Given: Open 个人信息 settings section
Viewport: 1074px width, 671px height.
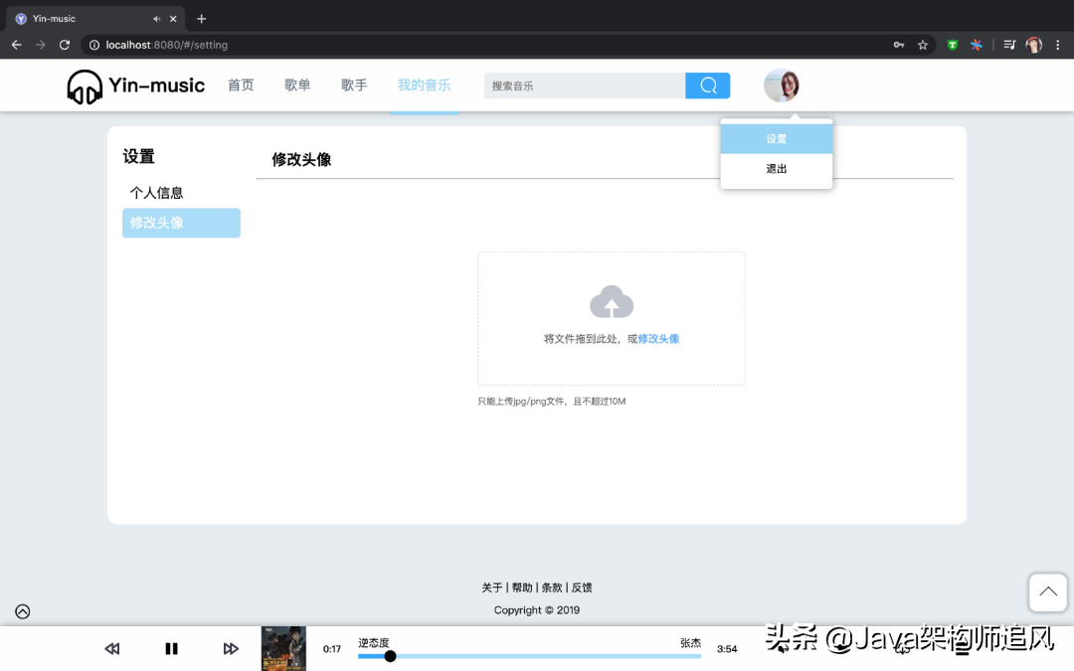Looking at the screenshot, I should 157,193.
